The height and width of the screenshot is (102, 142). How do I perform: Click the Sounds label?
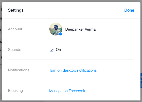click(15, 50)
